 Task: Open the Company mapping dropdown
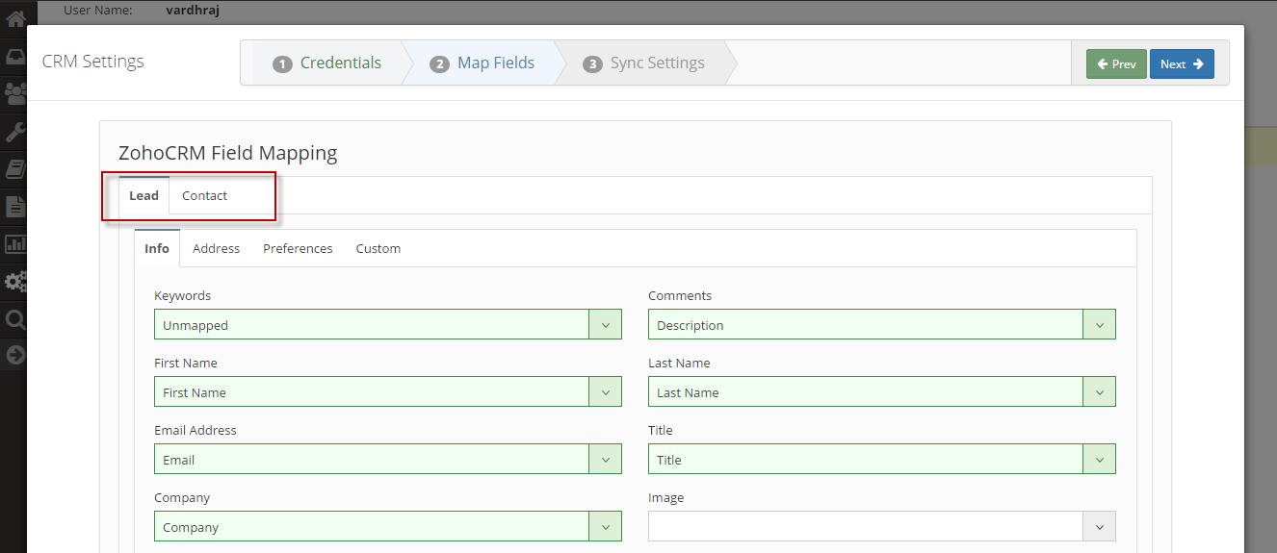tap(388, 527)
